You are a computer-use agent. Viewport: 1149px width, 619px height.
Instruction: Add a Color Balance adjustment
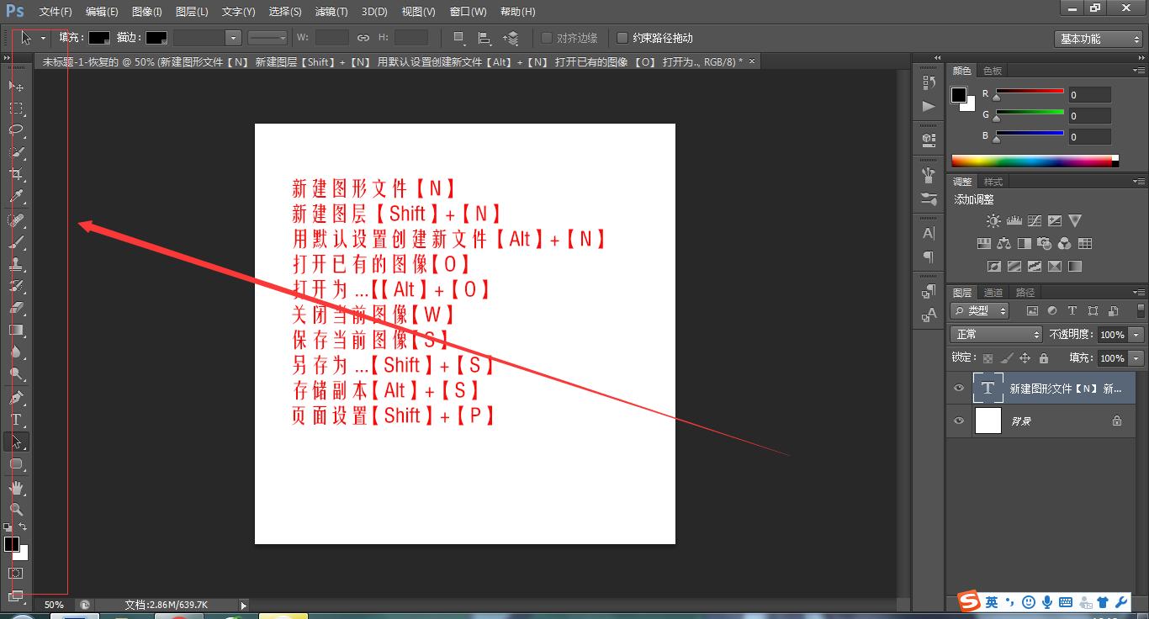point(1003,244)
